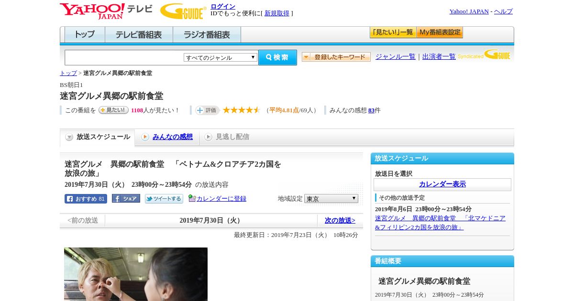The height and width of the screenshot is (301, 574).
Task: Click the <前の放送 button
Action: tap(83, 220)
